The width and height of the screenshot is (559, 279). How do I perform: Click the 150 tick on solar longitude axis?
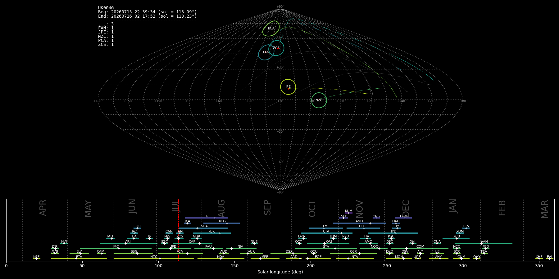coord(234,266)
